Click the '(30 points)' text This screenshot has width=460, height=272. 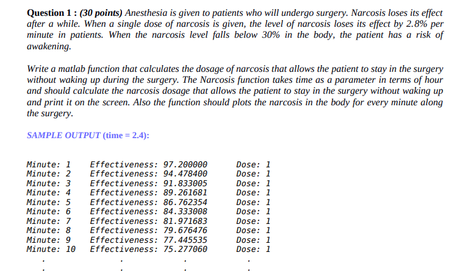tap(101, 13)
